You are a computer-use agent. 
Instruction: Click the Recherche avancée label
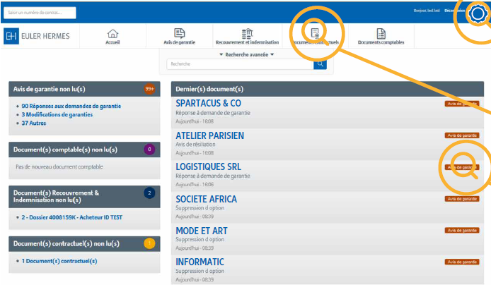tap(247, 54)
